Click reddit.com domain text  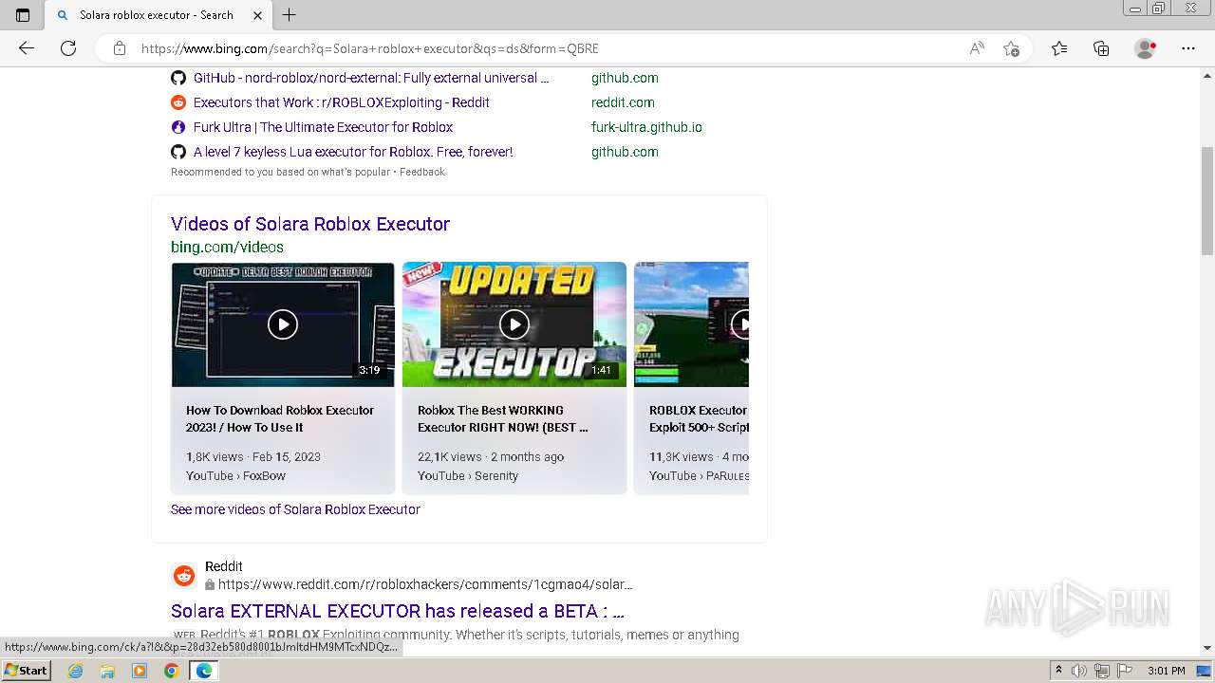[x=623, y=102]
